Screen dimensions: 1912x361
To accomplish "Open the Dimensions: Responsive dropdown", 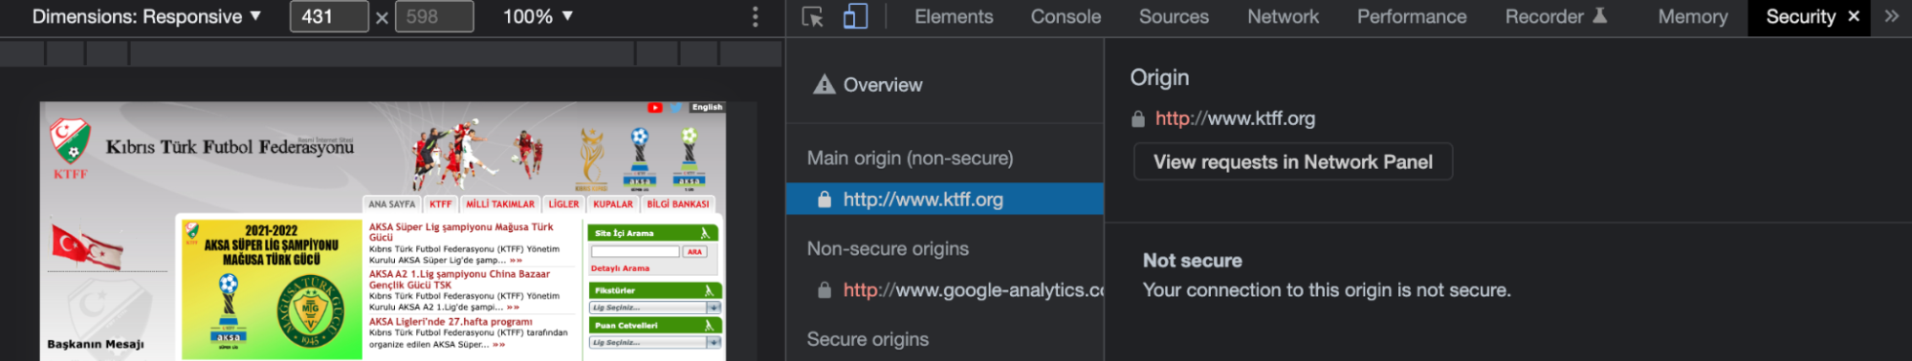I will coord(146,16).
